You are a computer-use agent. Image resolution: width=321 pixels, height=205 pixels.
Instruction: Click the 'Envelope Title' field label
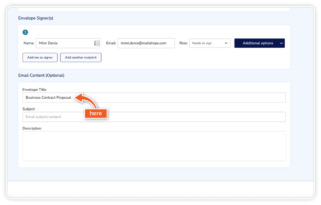coord(34,90)
